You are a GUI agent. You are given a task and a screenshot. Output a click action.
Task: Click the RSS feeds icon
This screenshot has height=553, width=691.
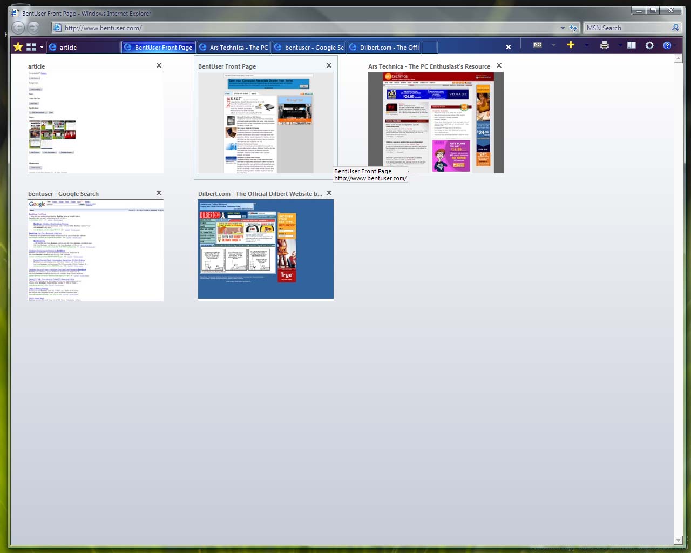538,45
